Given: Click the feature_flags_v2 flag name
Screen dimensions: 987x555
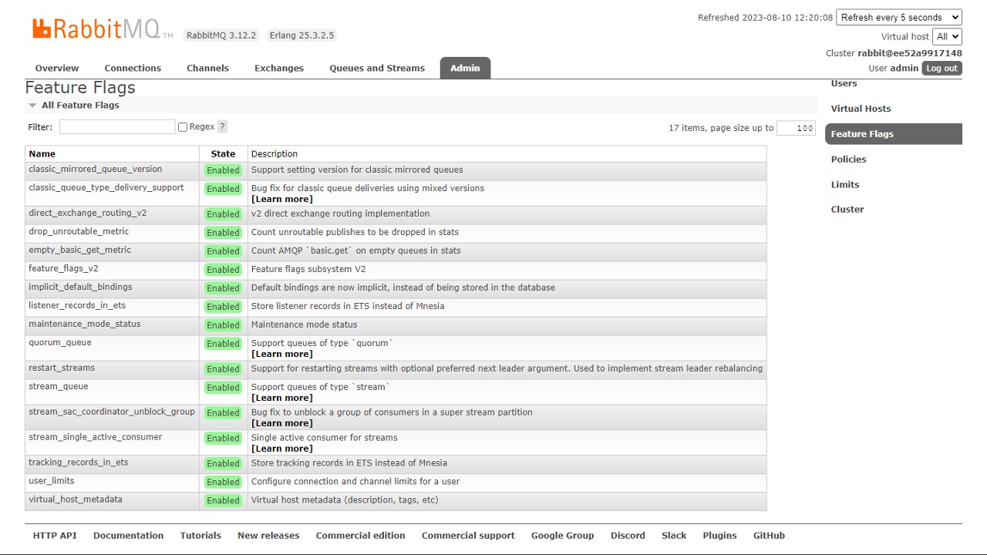Looking at the screenshot, I should (63, 269).
